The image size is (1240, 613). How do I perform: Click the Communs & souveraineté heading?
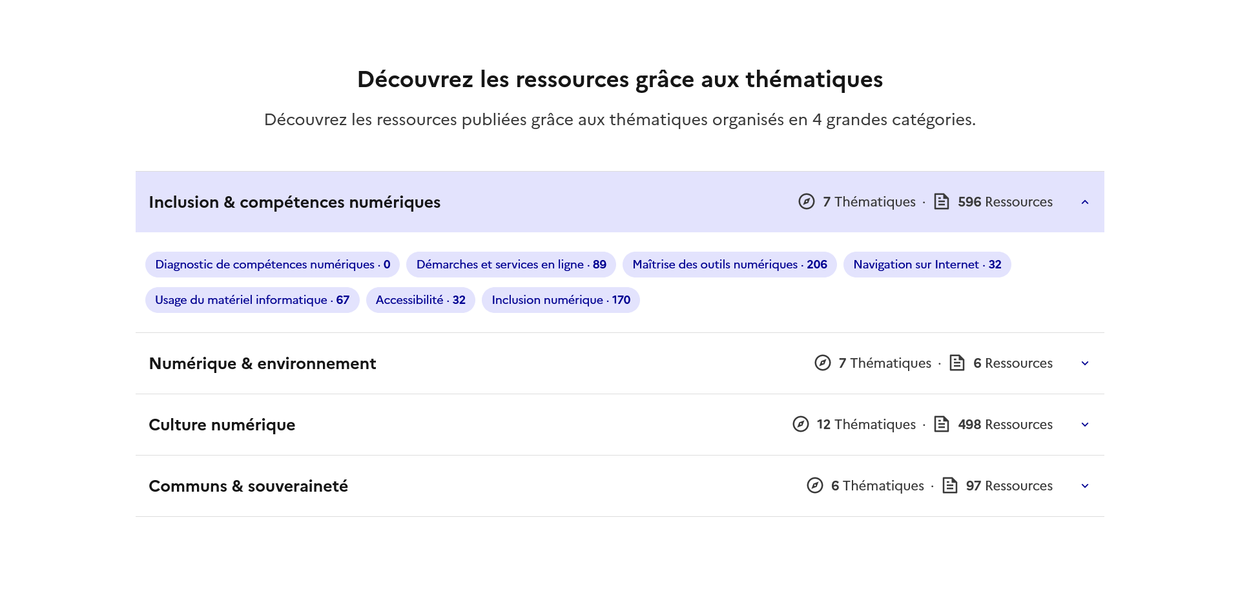tap(248, 486)
